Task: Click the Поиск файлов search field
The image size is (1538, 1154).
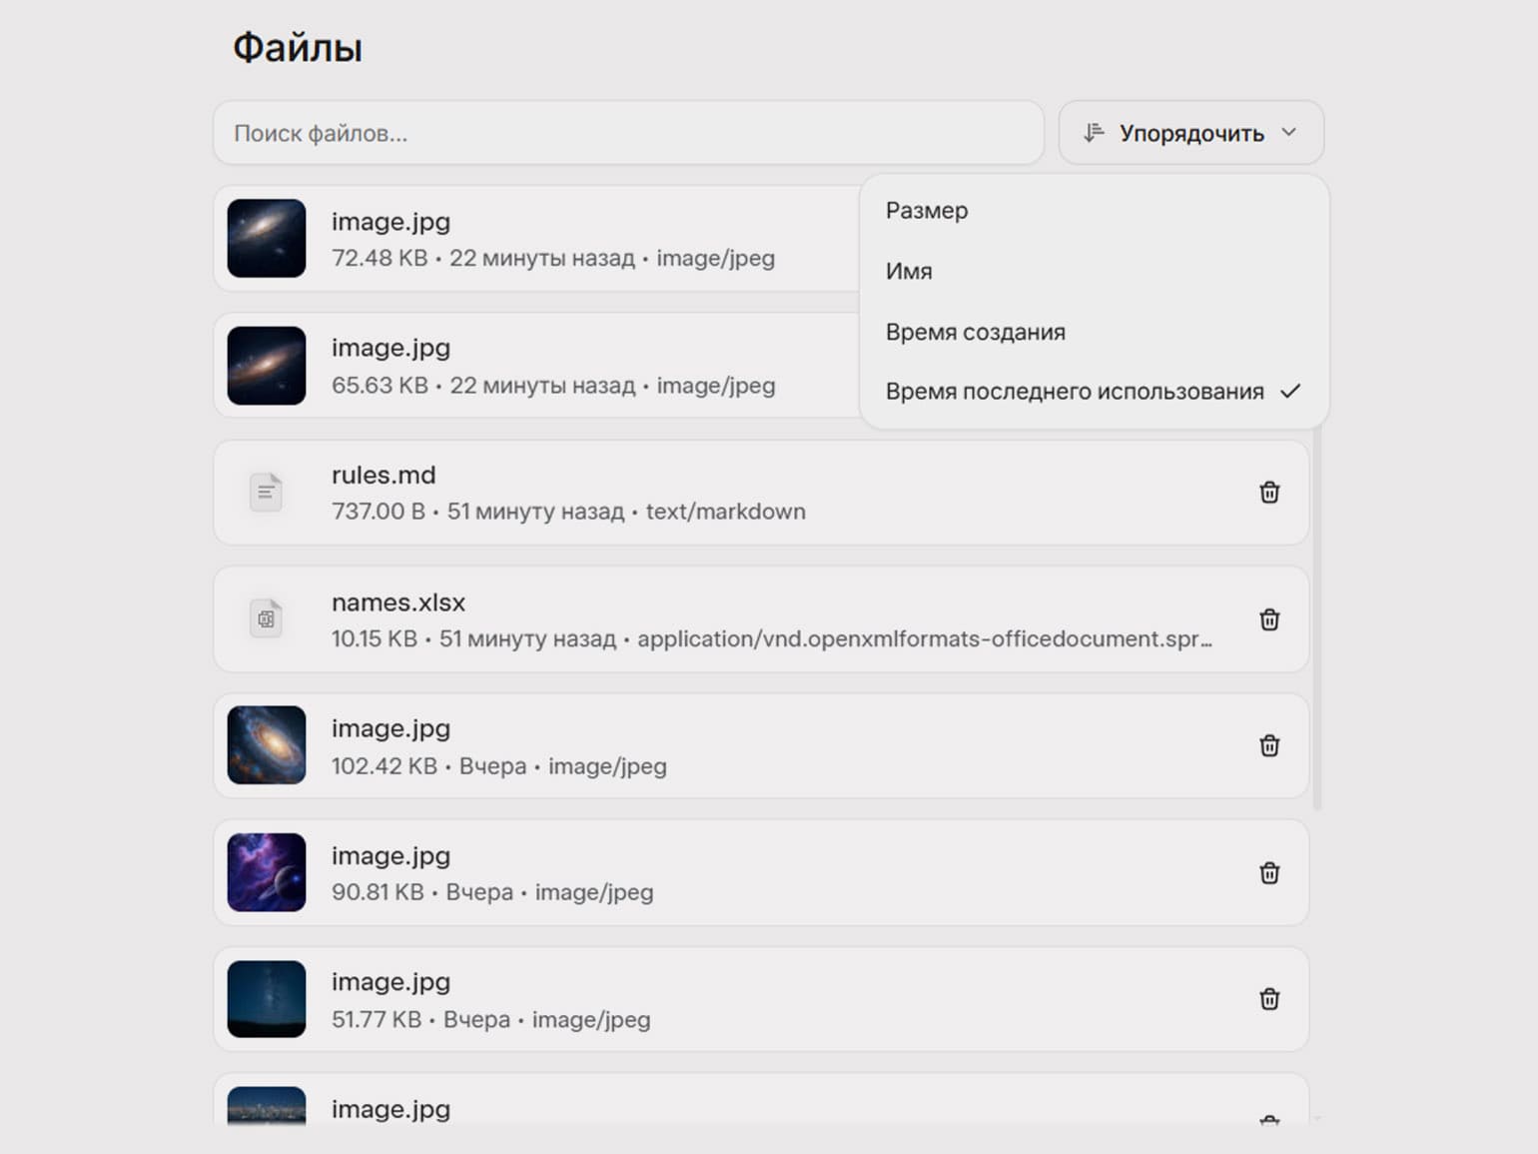Action: tap(627, 133)
